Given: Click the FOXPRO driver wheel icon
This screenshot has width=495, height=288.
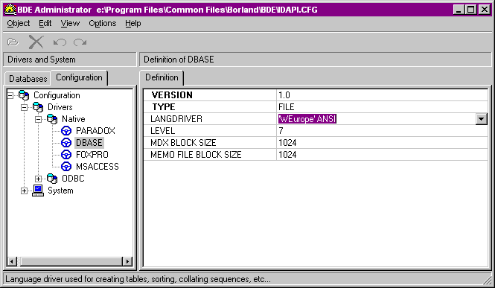Looking at the screenshot, I should tap(66, 155).
